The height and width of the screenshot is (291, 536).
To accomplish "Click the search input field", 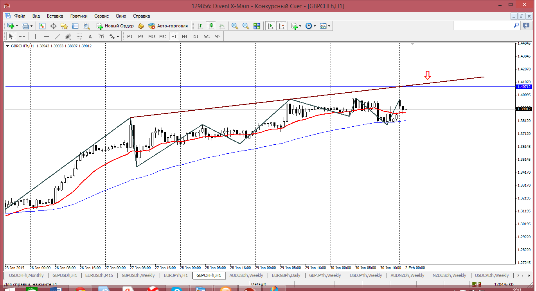I will pos(483,25).
